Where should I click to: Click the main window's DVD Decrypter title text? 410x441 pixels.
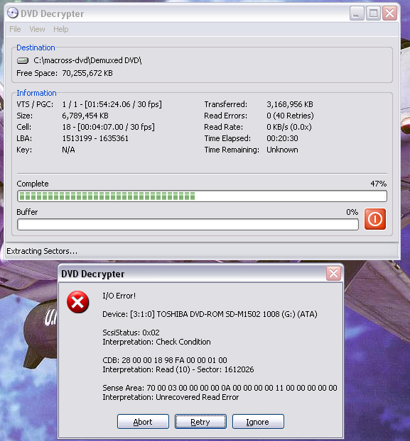click(52, 13)
